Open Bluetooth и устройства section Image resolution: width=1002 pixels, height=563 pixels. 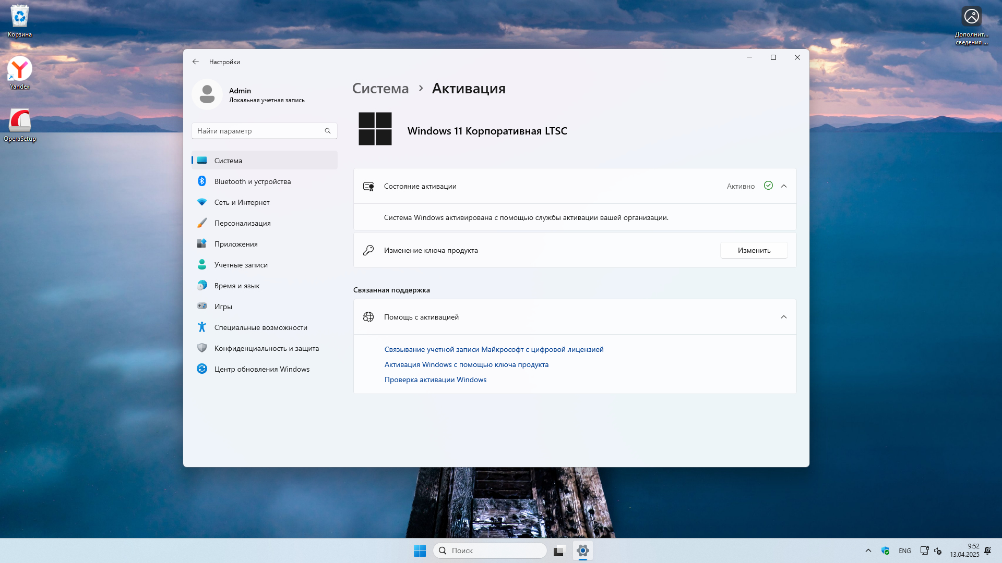(x=252, y=181)
